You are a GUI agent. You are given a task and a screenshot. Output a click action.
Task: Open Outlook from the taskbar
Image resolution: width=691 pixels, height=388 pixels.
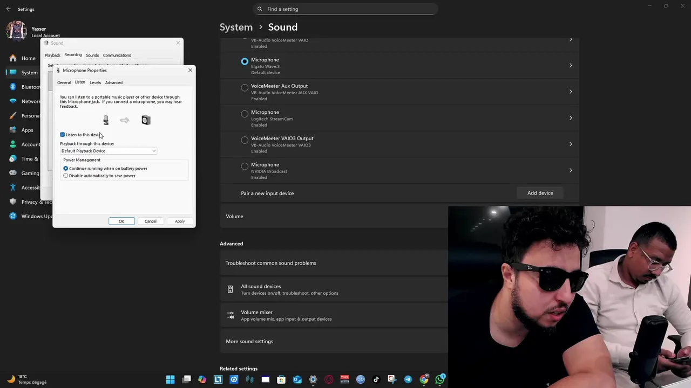click(x=297, y=379)
